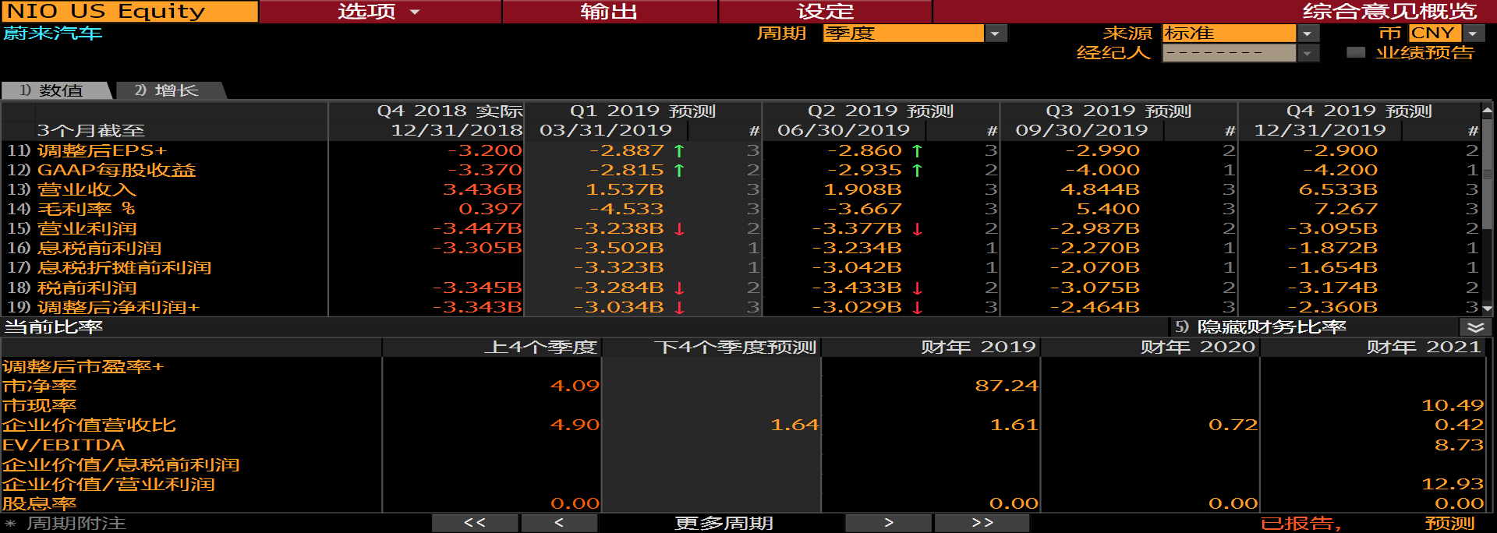Toggle the 业绩预告 checkbox
1497x533 pixels.
click(1356, 53)
